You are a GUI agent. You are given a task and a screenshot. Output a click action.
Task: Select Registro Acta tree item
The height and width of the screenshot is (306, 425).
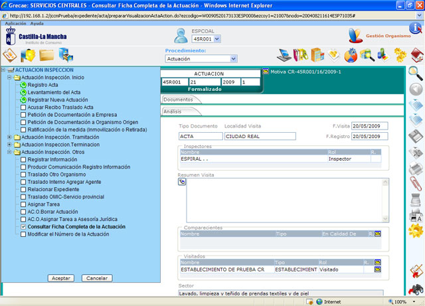pos(42,85)
